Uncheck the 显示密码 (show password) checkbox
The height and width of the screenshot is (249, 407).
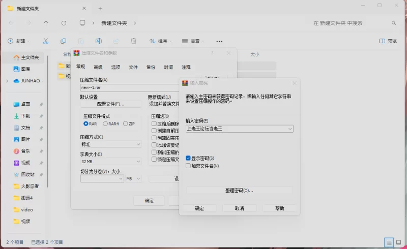click(x=188, y=159)
